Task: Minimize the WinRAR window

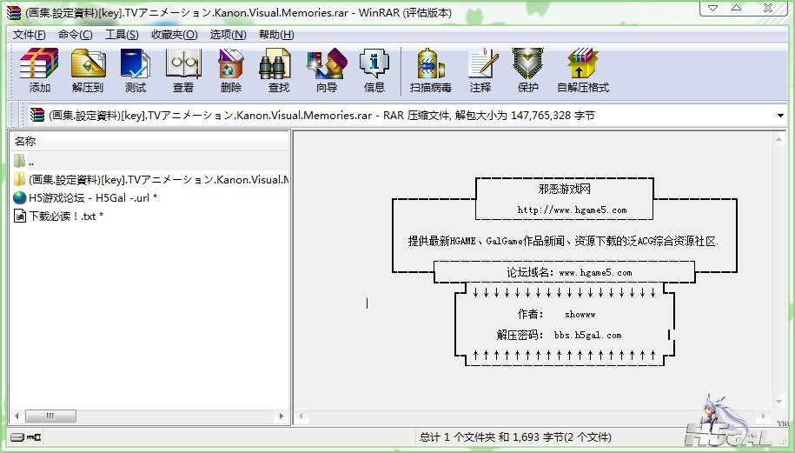Action: coord(712,8)
